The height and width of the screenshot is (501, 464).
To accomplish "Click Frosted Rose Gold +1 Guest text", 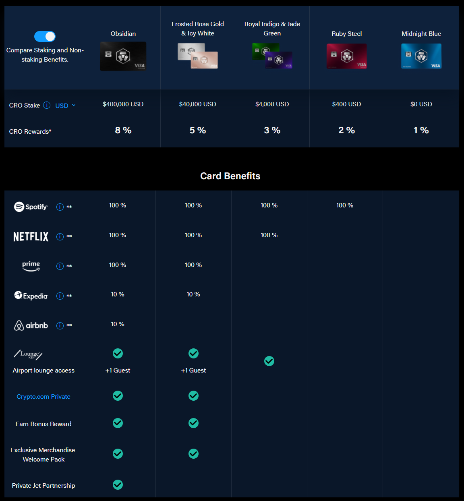I will (193, 371).
